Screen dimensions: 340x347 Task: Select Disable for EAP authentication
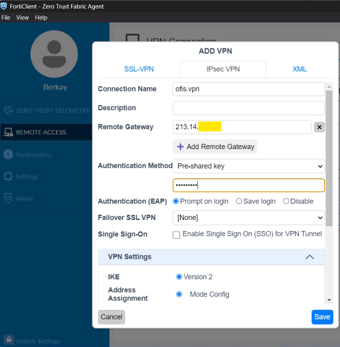pos(286,201)
